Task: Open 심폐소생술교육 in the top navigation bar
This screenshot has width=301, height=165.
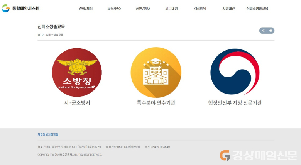Action: 257,9
